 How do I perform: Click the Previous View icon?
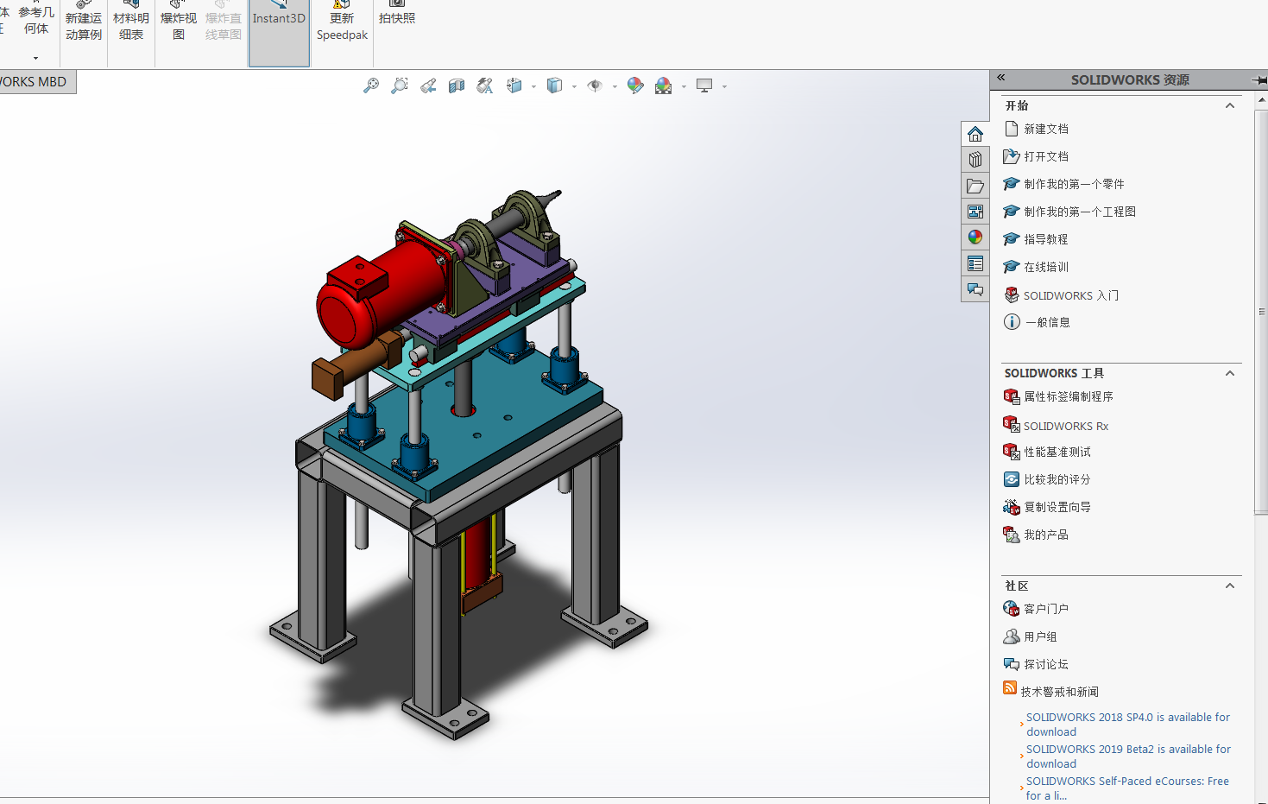tap(428, 85)
